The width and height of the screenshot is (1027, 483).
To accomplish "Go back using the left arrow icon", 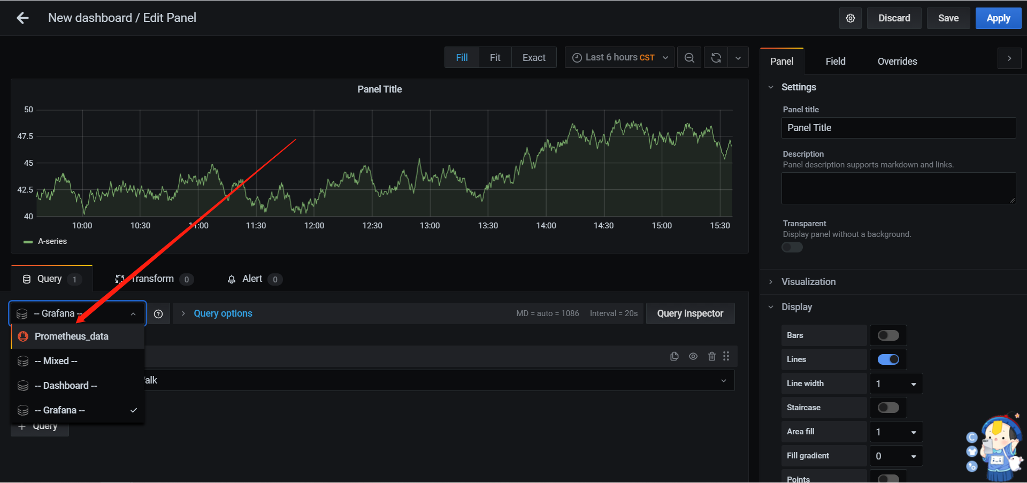I will click(x=22, y=18).
